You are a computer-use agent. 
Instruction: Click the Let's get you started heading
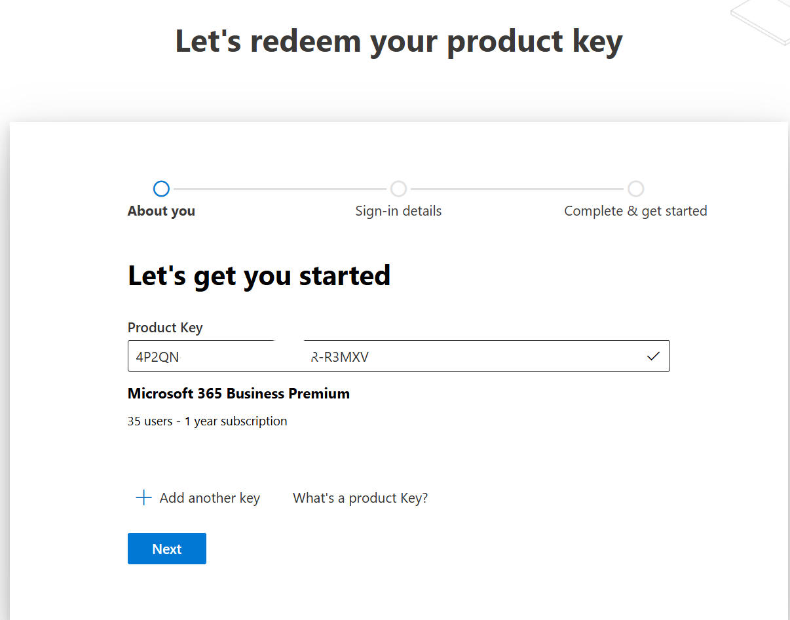259,276
